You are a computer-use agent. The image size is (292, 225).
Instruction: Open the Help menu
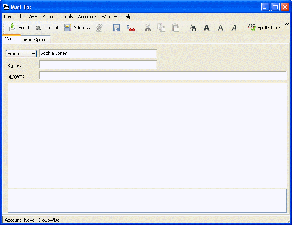(x=127, y=16)
